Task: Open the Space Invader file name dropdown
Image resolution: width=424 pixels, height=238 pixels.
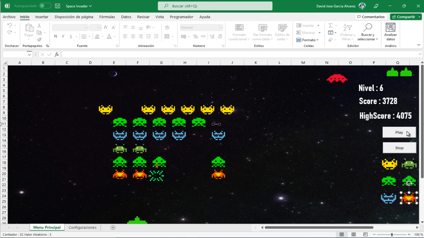Action: tap(79, 6)
